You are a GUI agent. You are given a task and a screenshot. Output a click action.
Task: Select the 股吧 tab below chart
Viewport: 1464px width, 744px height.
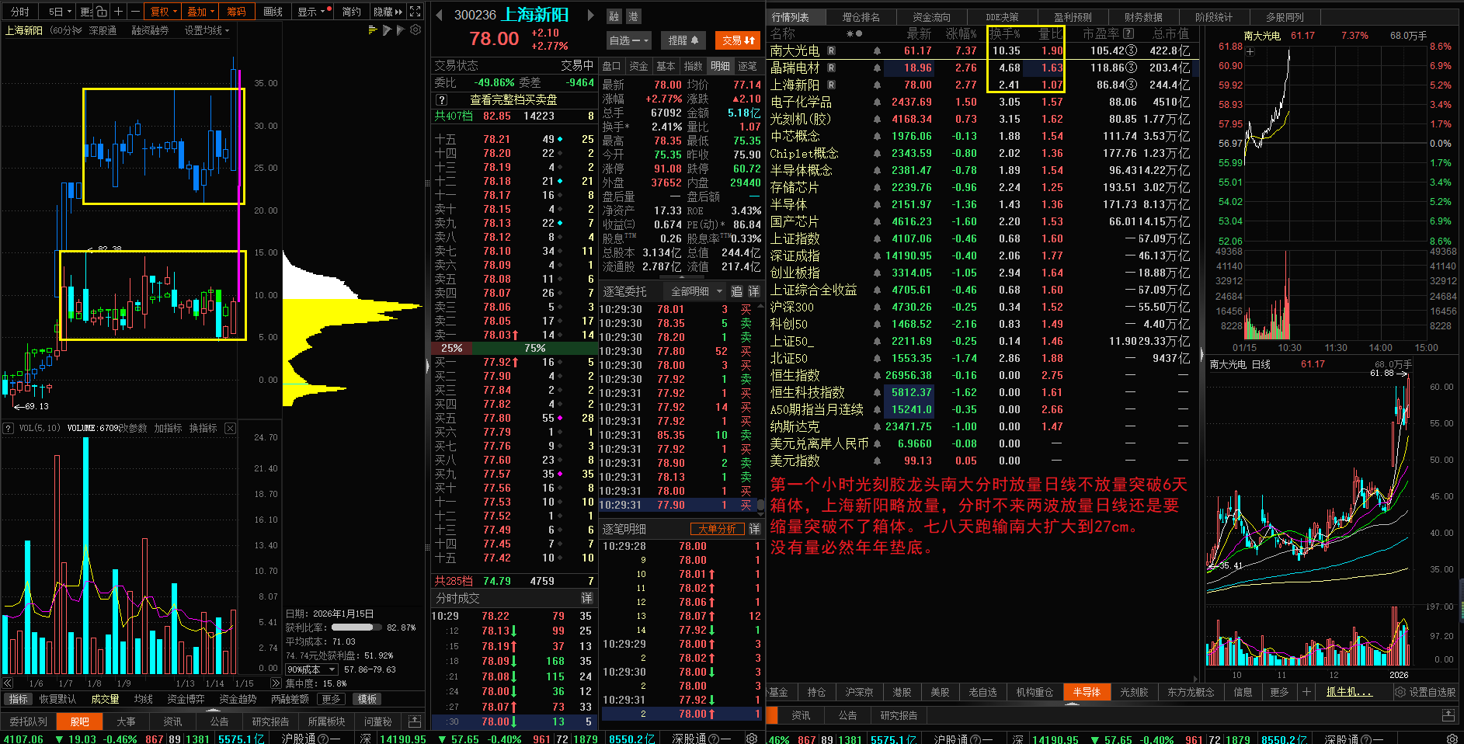(80, 721)
